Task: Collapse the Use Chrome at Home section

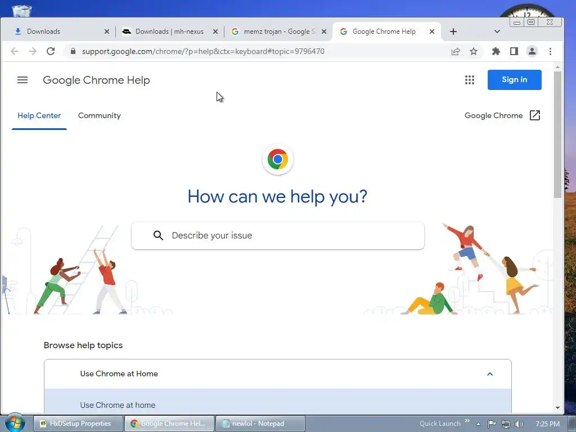Action: pyautogui.click(x=490, y=374)
